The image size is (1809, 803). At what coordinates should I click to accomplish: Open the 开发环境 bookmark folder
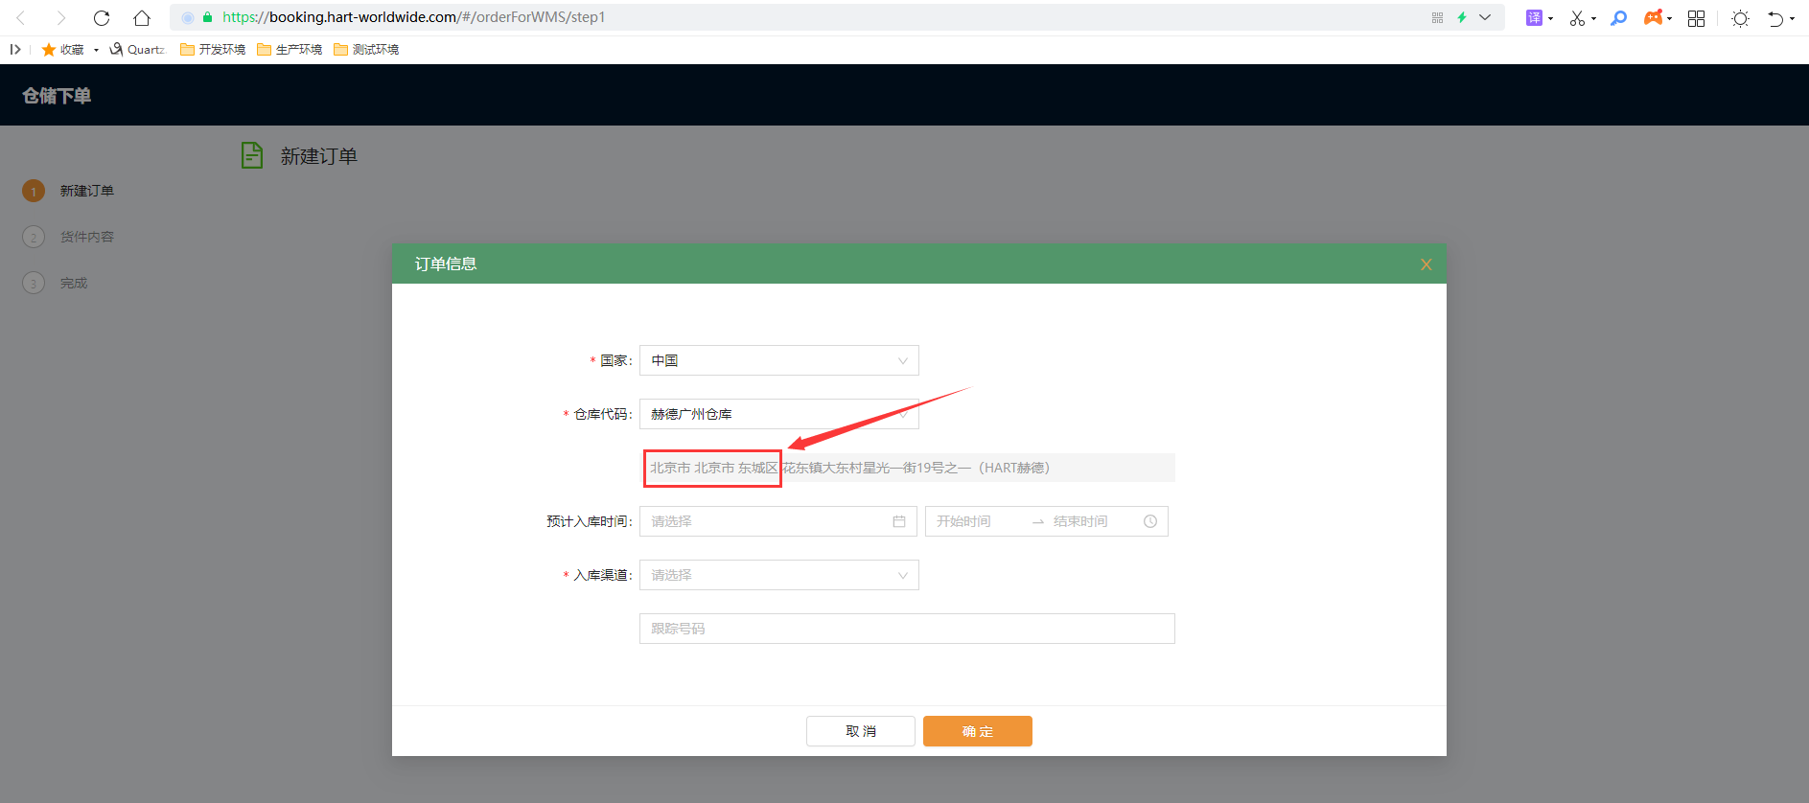tap(213, 50)
